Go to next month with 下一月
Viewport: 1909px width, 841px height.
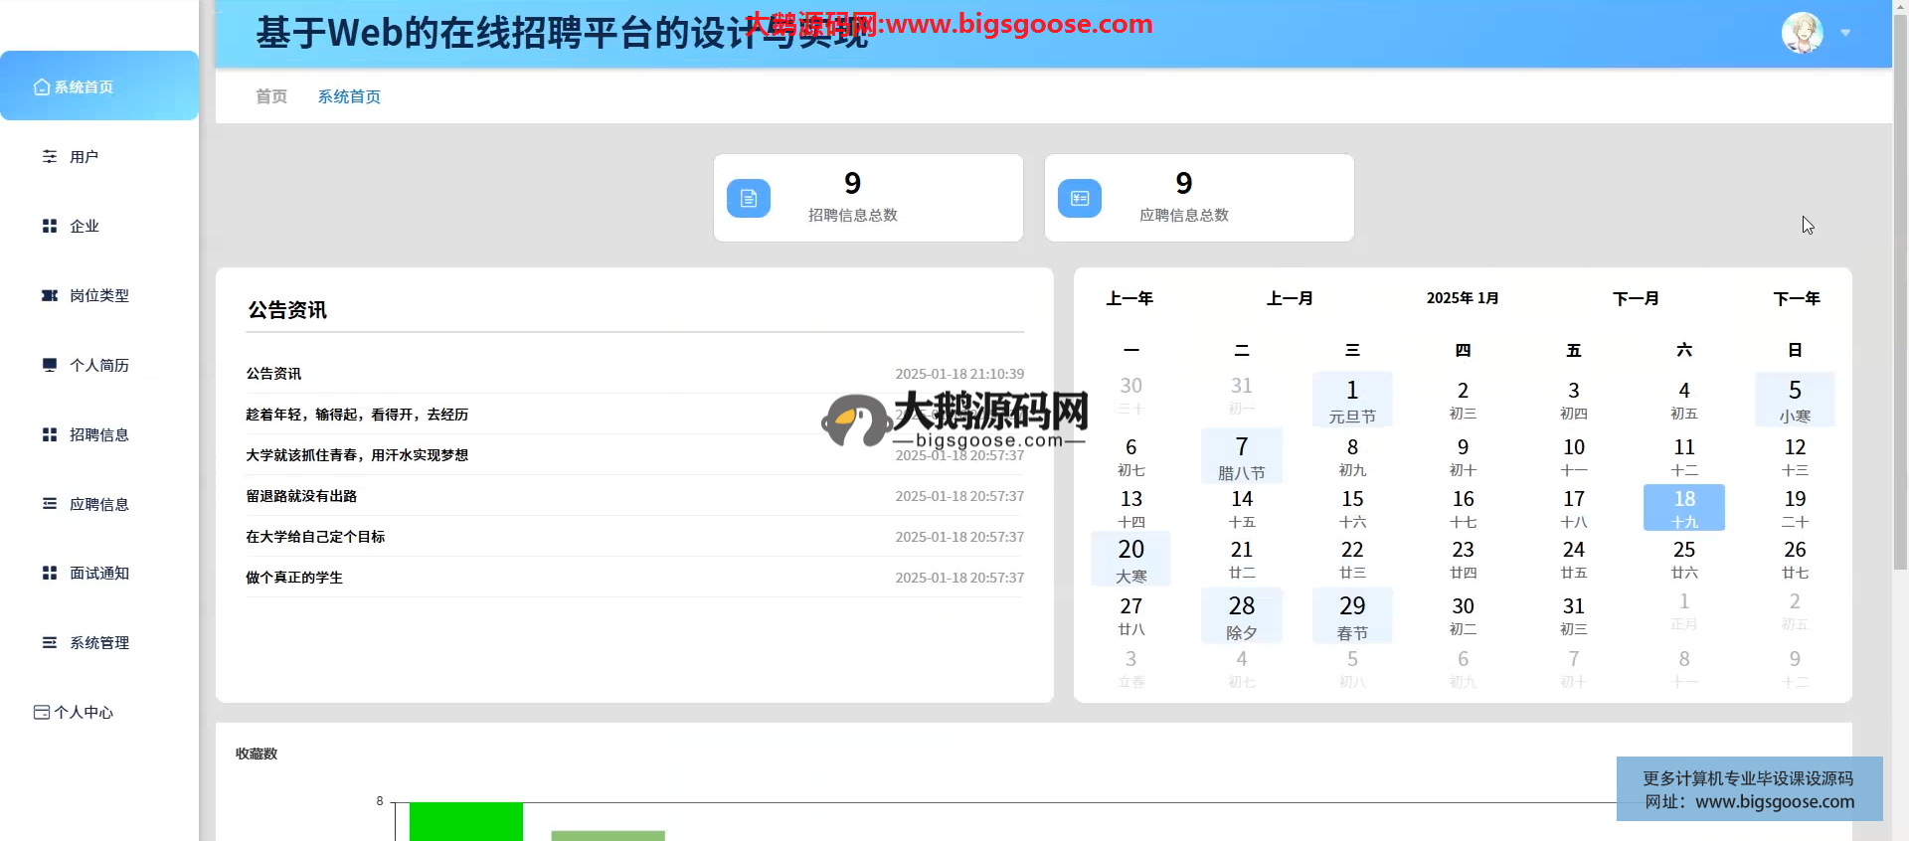tap(1636, 298)
